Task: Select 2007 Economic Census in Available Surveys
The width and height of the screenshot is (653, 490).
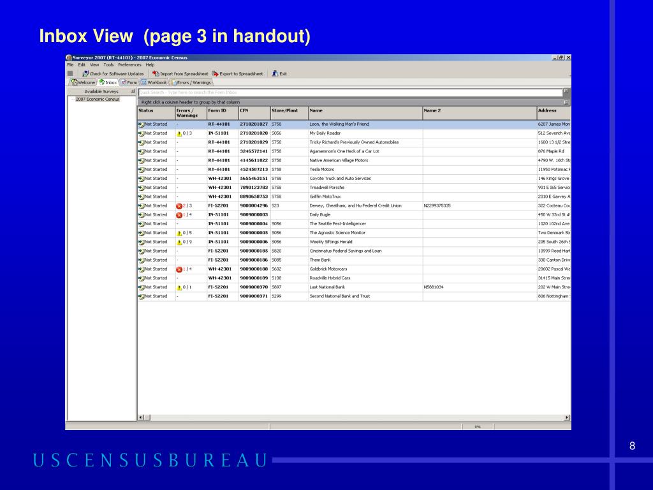Action: click(x=98, y=99)
